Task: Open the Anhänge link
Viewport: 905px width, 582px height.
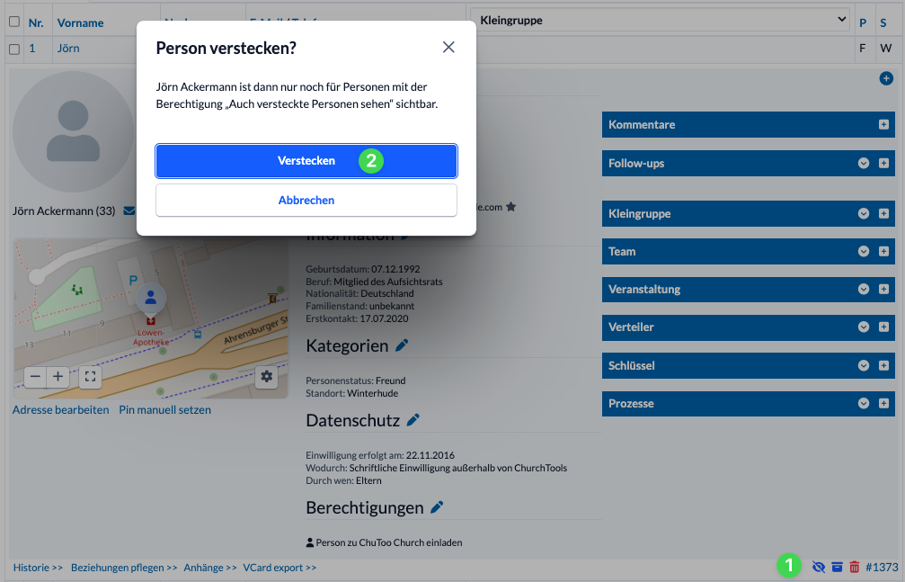Action: tap(210, 568)
